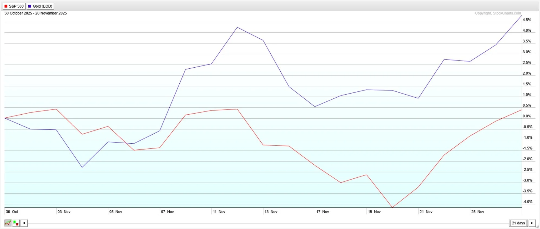Click the 3.5% y-axis label
Screen dimensions: 540x229
coord(527,41)
